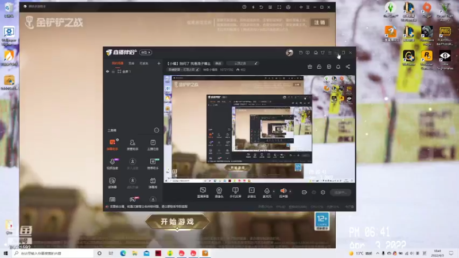Click the lock icon above the preview
The image size is (459, 258).
(319, 67)
